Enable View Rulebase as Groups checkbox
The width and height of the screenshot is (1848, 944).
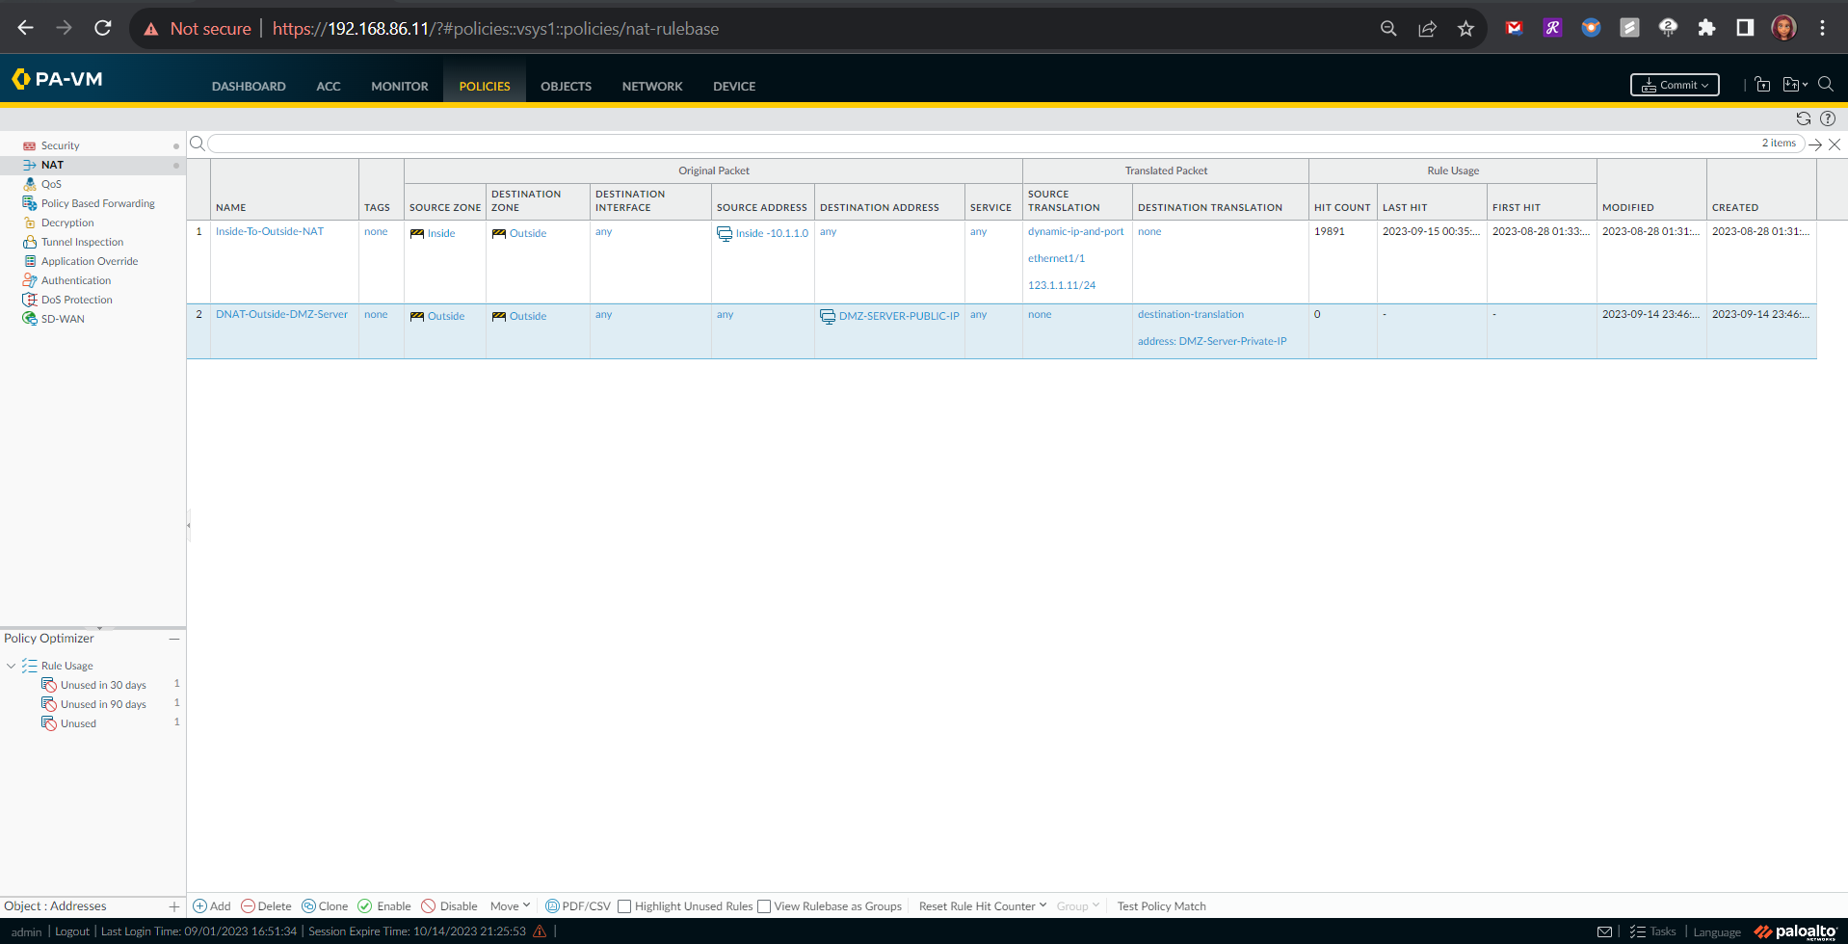(x=764, y=906)
